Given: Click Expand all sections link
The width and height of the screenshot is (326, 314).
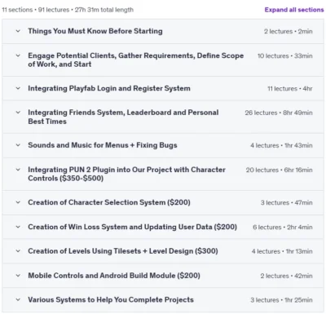Looking at the screenshot, I should [x=294, y=10].
